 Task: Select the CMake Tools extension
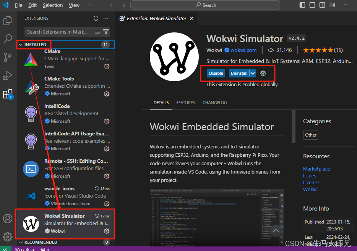[66, 86]
